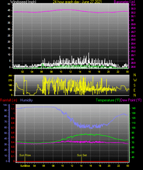Click the 50 windspeed scale value
This screenshot has width=143, height=170.
pyautogui.click(x=9, y=4)
